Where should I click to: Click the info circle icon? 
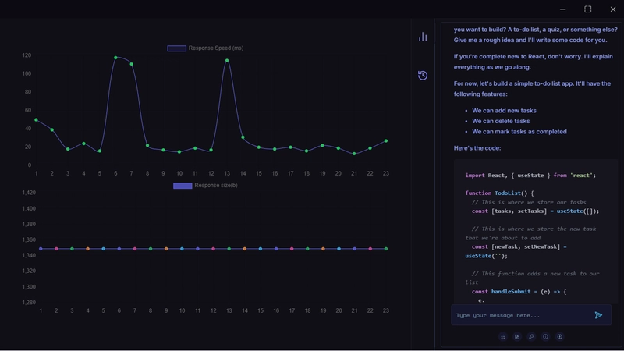pos(545,337)
